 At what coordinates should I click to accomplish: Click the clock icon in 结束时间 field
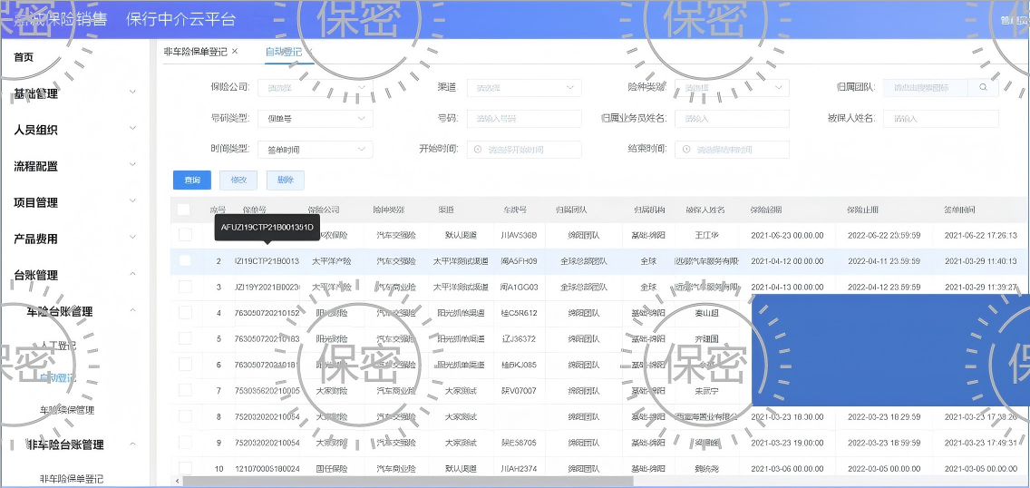coord(686,150)
